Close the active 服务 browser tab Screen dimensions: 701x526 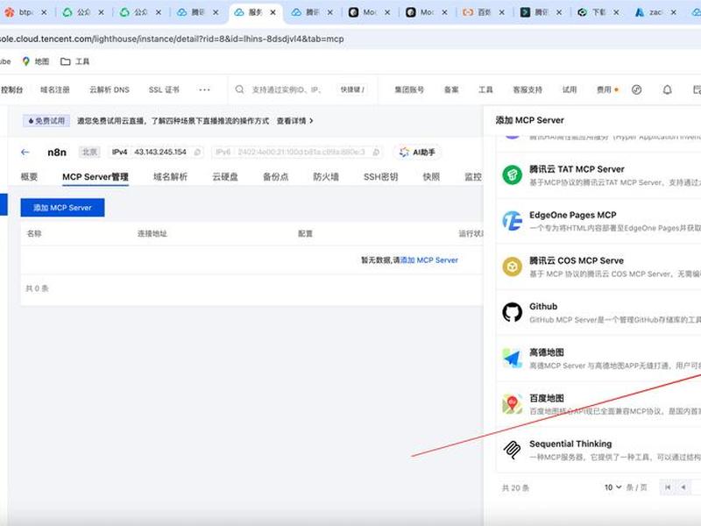(x=273, y=12)
